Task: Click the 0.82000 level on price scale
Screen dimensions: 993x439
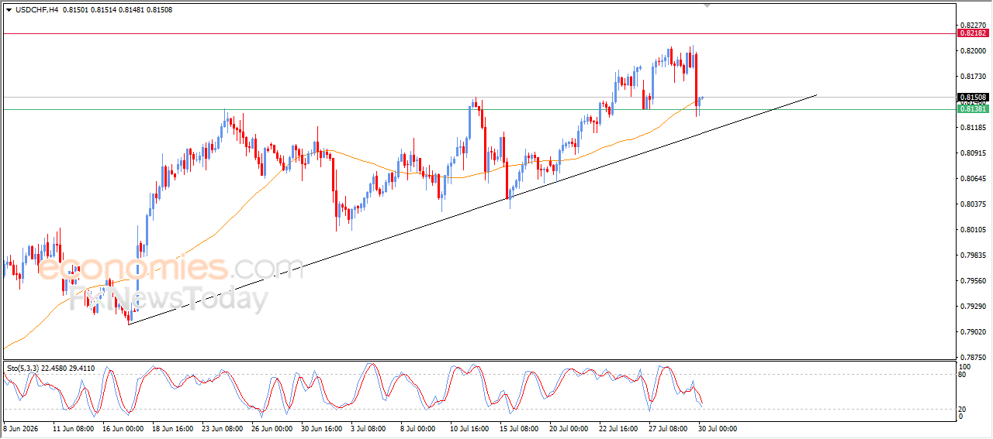Action: pos(974,50)
